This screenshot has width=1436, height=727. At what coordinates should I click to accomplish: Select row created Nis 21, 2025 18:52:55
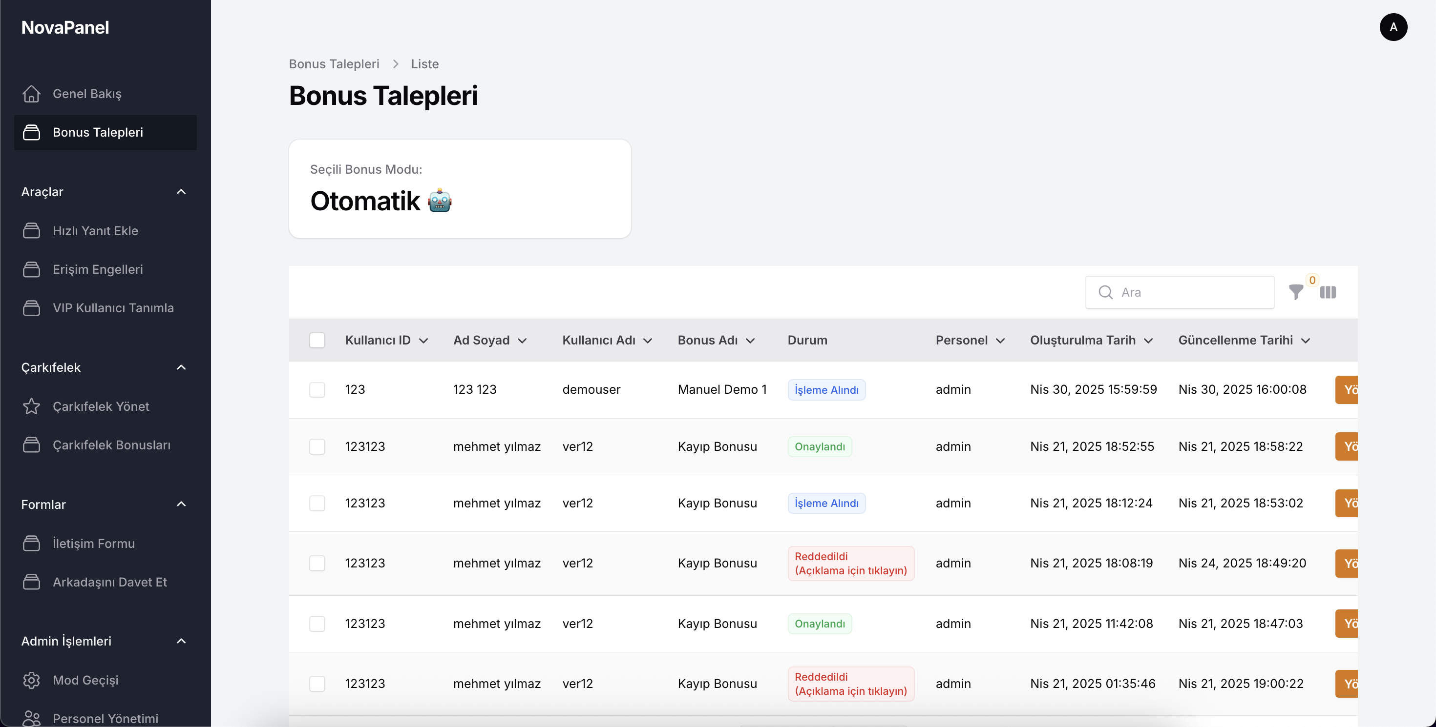click(x=317, y=446)
